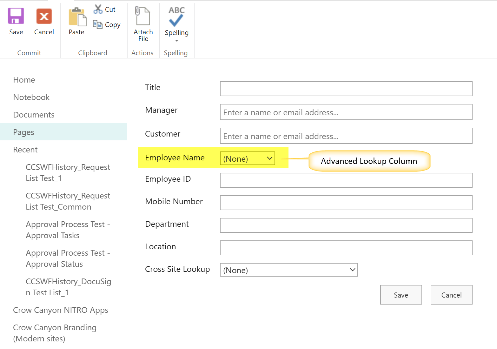Open the Spelling dropdown arrow
The height and width of the screenshot is (349, 497).
pos(177,41)
